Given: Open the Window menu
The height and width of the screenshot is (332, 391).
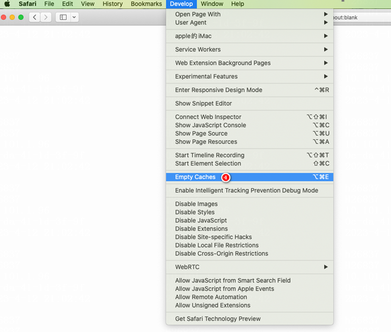Looking at the screenshot, I should point(212,4).
